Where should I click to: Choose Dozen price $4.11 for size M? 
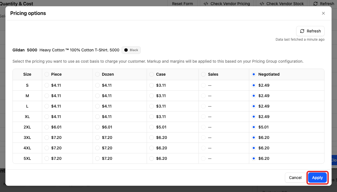(x=97, y=96)
